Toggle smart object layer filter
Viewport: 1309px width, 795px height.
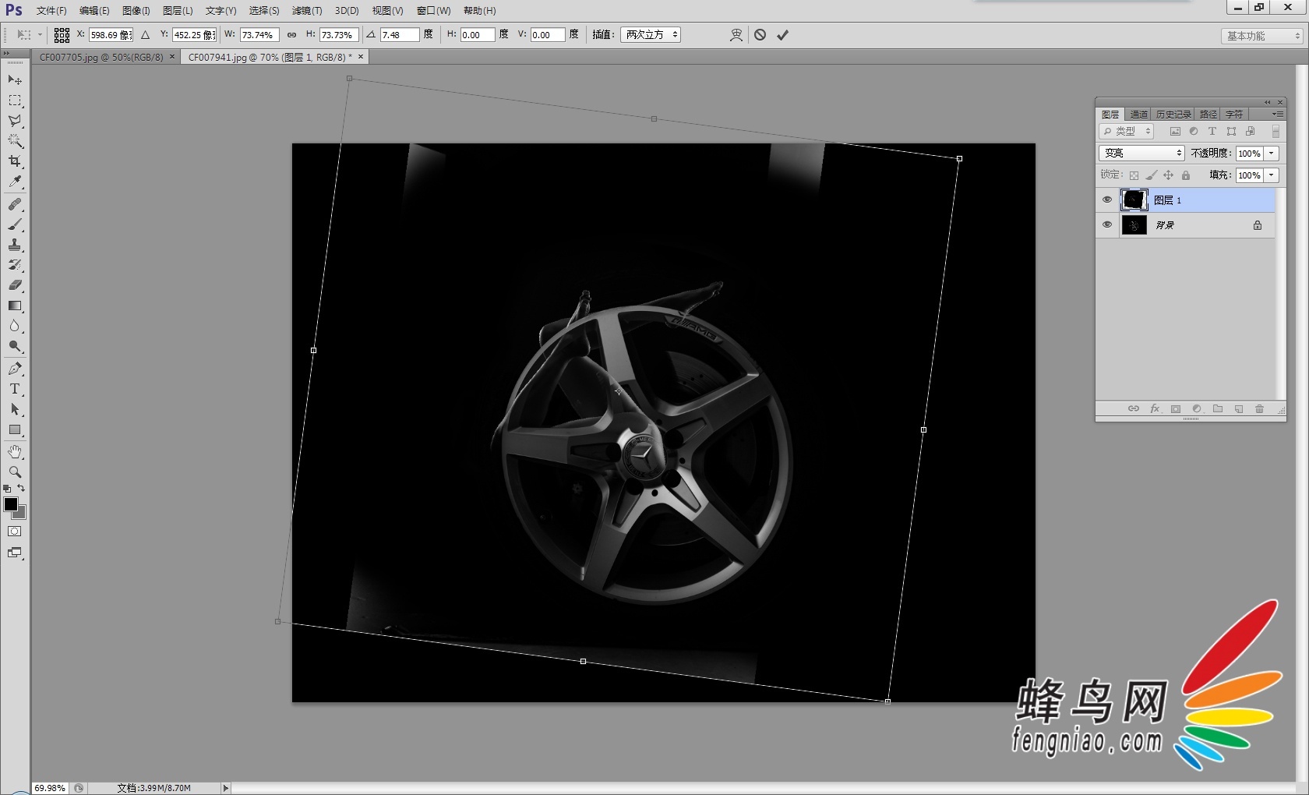(x=1251, y=132)
